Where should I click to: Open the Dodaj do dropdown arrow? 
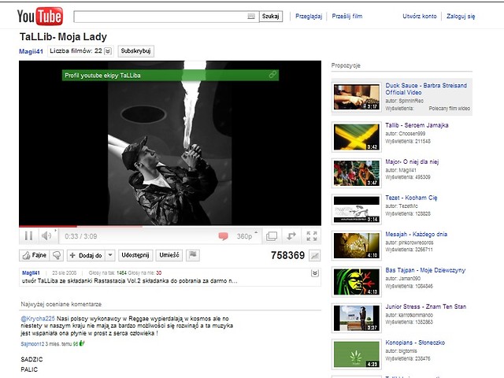tap(110, 255)
